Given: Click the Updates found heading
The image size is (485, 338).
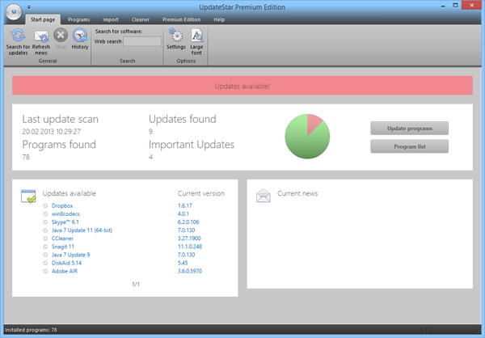Looking at the screenshot, I should 183,119.
